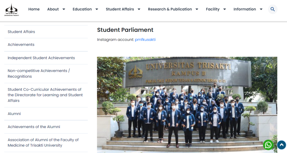Open the search magnifier icon
The image size is (287, 153).
coord(272,9)
